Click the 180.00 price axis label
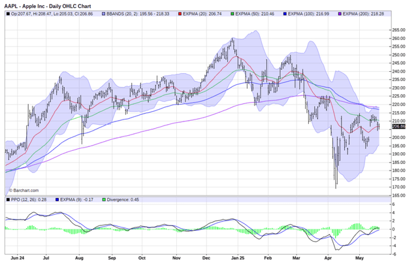This screenshot has height=277, width=418. [x=399, y=171]
